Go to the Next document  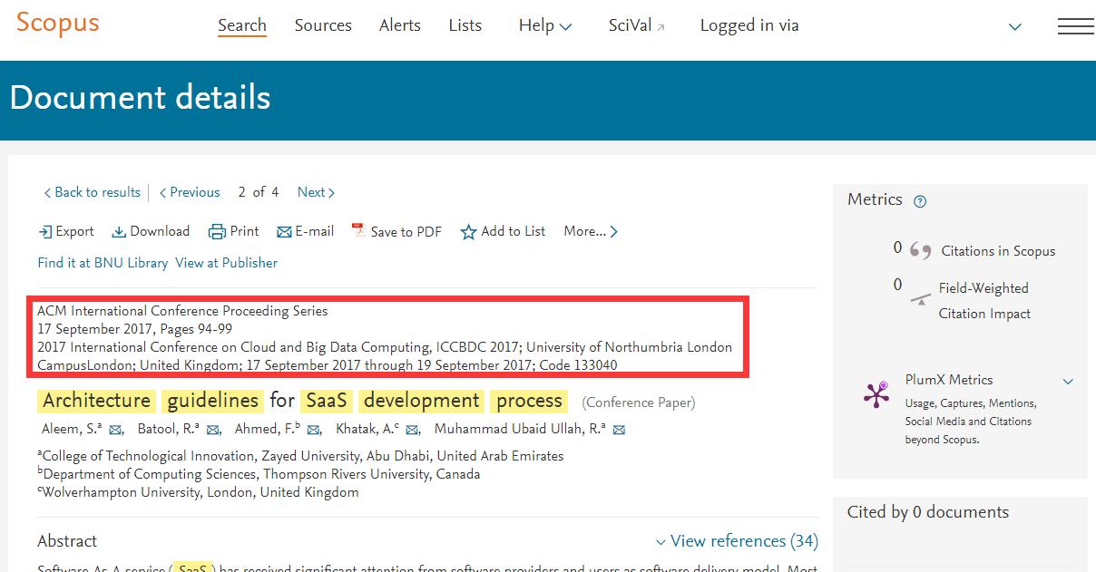[x=317, y=192]
